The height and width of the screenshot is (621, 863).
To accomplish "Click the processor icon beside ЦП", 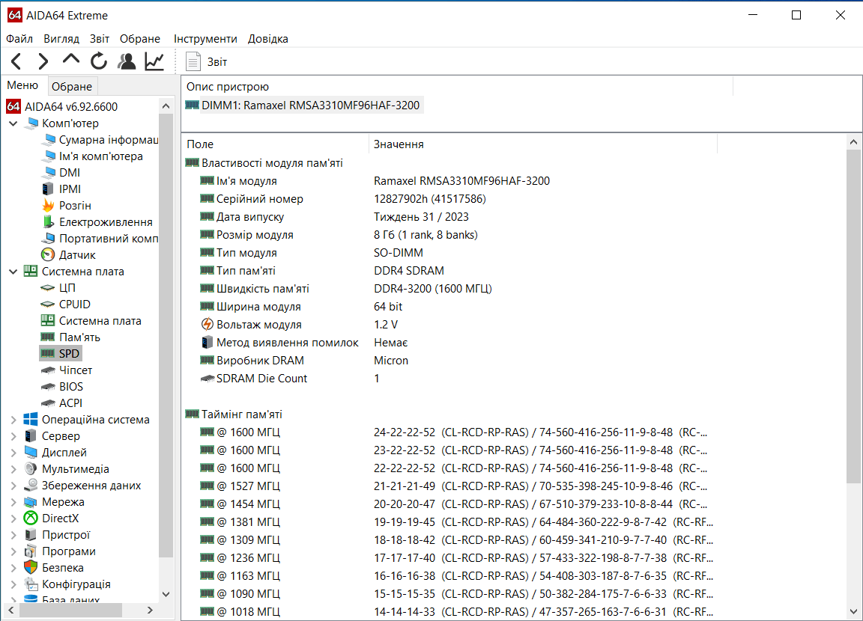I will (x=48, y=288).
